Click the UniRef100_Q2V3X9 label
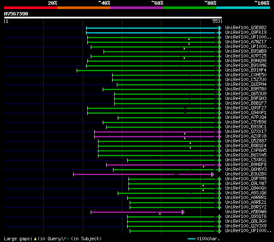Screen dimensions: 274x242 (x=246, y=226)
